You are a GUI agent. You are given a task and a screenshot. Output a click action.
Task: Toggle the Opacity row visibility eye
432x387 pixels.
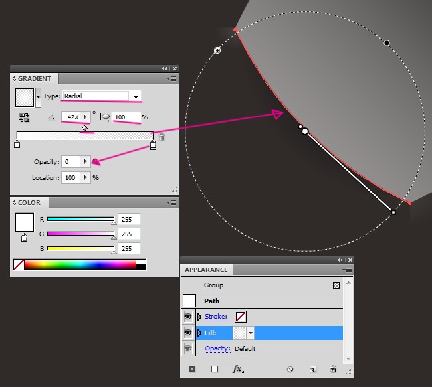tap(188, 348)
